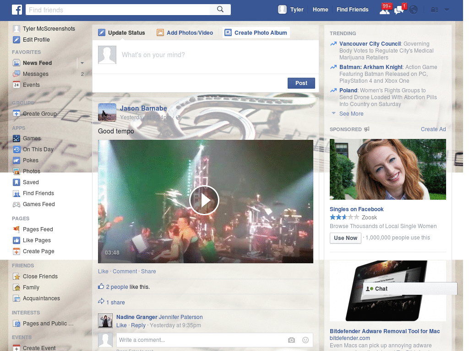Click Jason Barnabe's profile thumbnail
This screenshot has width=469, height=351.
coord(107,112)
